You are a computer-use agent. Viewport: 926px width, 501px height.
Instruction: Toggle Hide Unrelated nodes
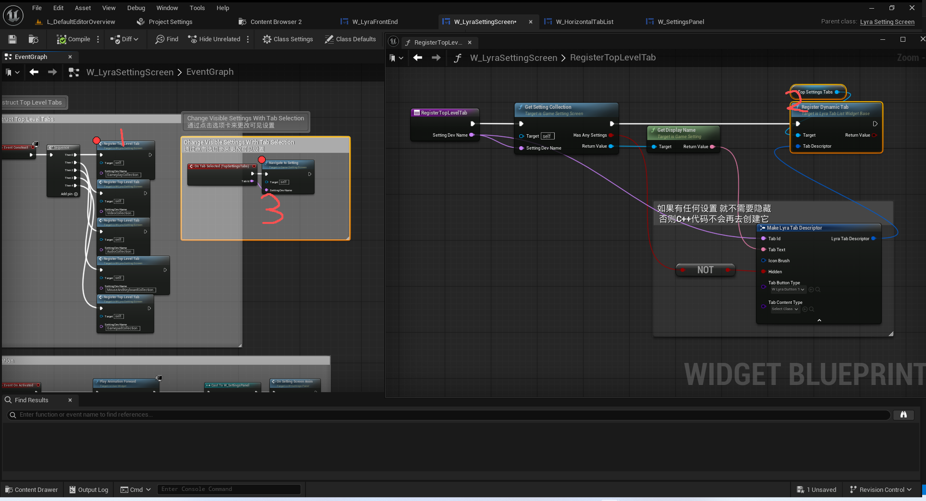pos(214,39)
